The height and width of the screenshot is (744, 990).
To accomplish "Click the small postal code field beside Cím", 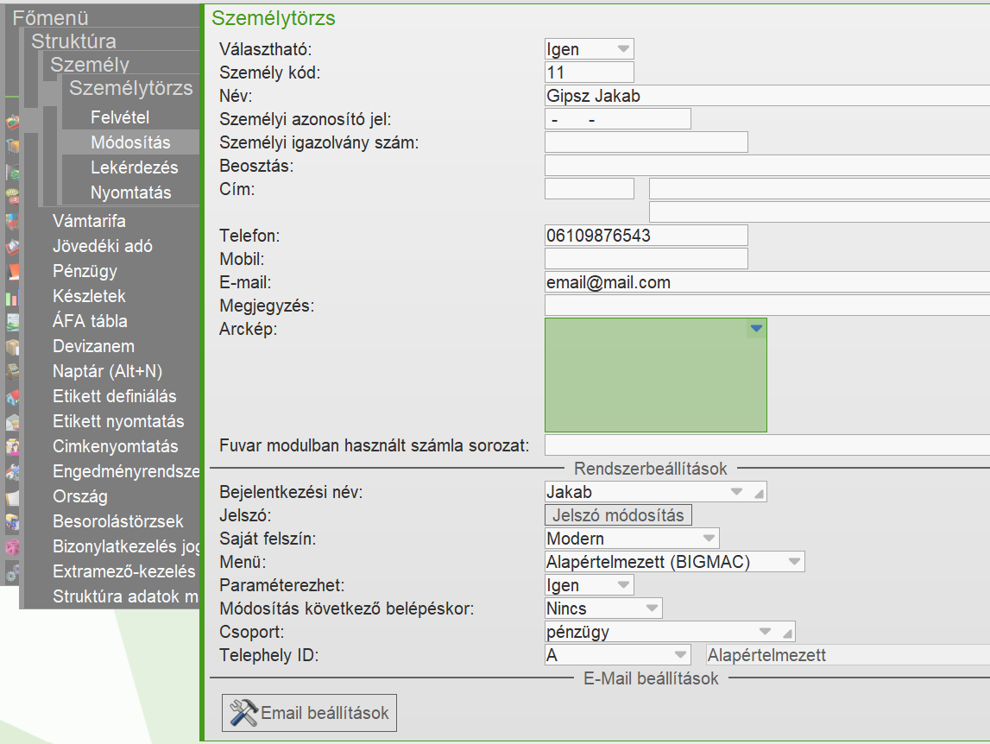I will (x=589, y=188).
